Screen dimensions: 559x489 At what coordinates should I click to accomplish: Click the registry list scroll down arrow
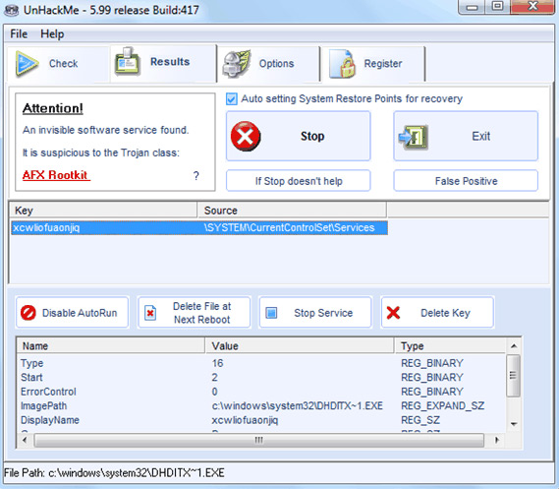point(514,424)
